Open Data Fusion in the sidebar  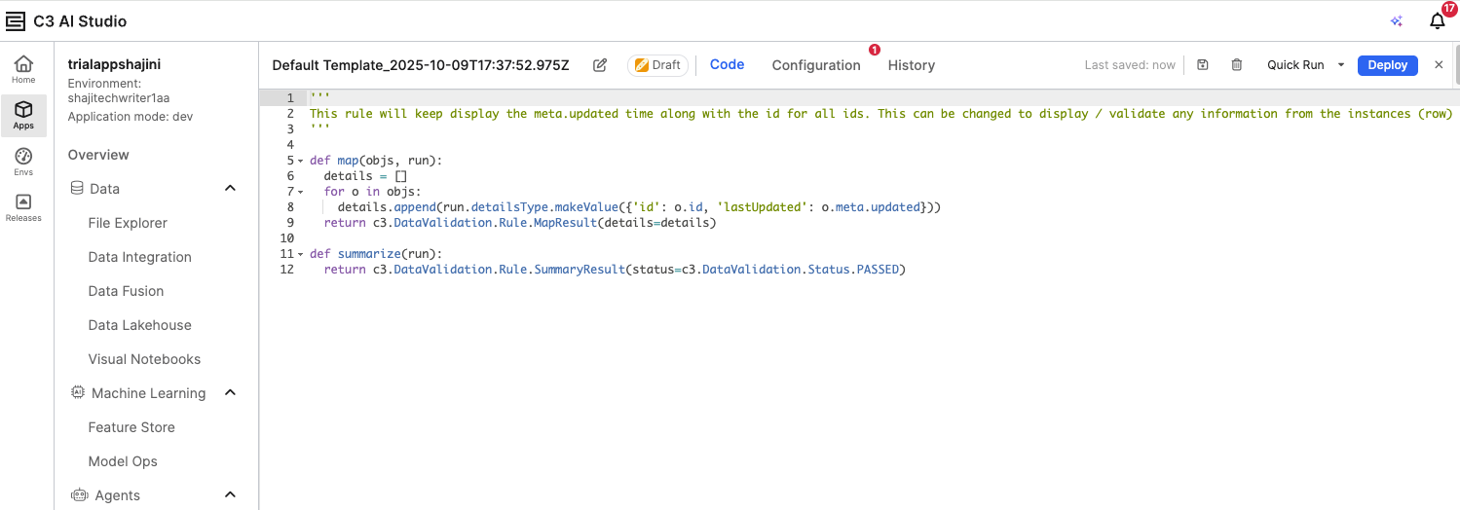pyautogui.click(x=126, y=291)
